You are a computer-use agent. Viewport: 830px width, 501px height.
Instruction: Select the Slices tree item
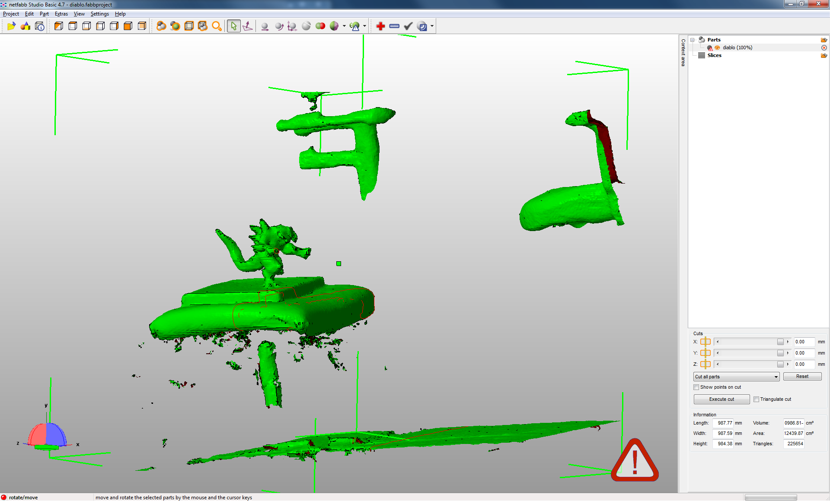pyautogui.click(x=715, y=55)
